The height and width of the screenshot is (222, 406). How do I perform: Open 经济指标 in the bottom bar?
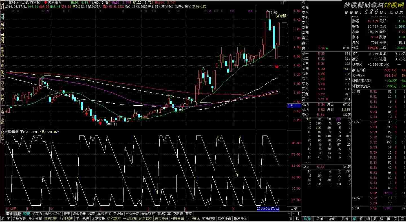pos(146,219)
